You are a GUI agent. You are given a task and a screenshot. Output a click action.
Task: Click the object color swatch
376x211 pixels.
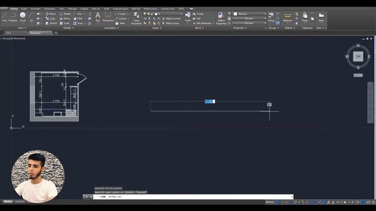[235, 14]
